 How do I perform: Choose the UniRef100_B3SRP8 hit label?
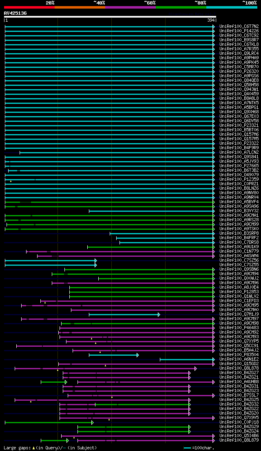coord(239,233)
